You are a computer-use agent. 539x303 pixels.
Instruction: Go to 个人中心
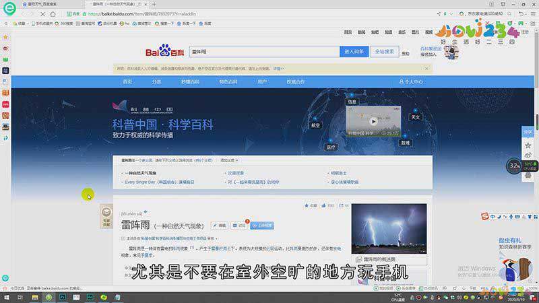[x=411, y=81]
